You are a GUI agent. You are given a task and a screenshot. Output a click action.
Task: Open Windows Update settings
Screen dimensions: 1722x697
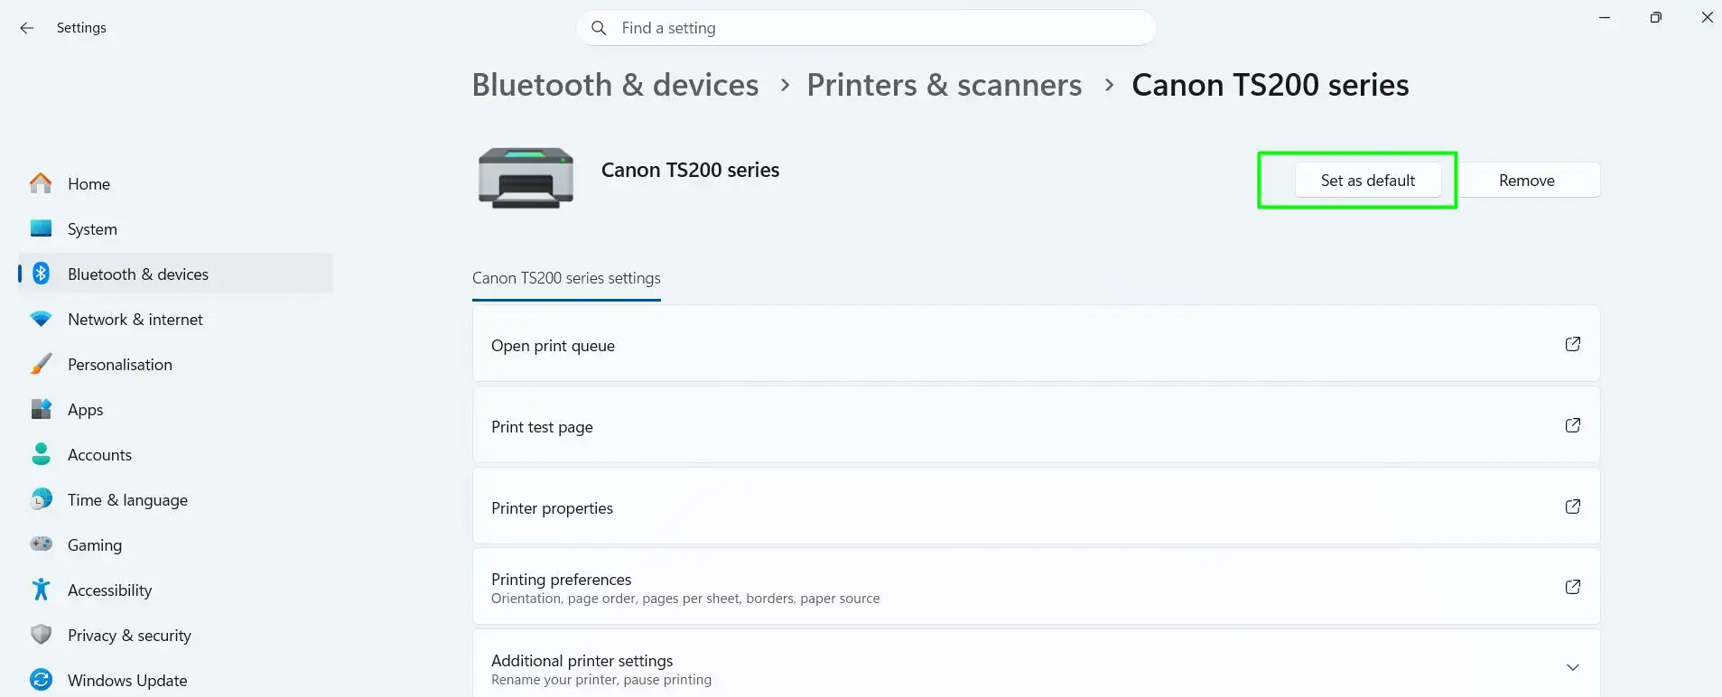pyautogui.click(x=175, y=680)
